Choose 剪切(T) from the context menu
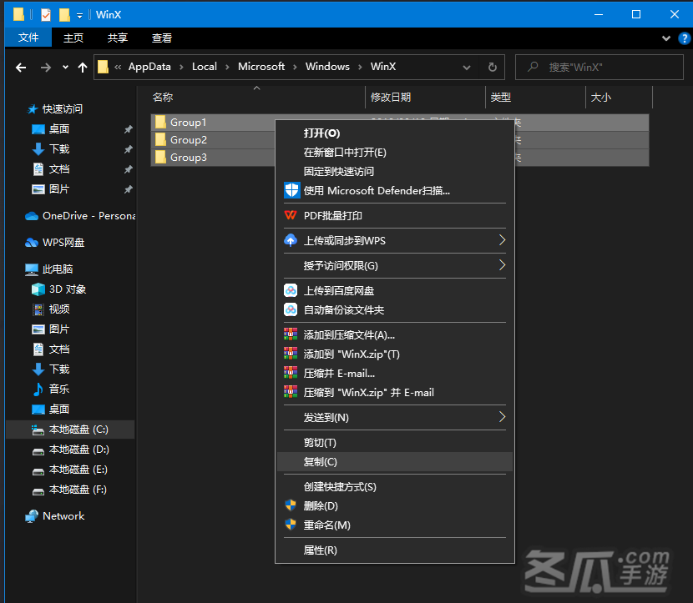The height and width of the screenshot is (603, 693). [x=395, y=442]
